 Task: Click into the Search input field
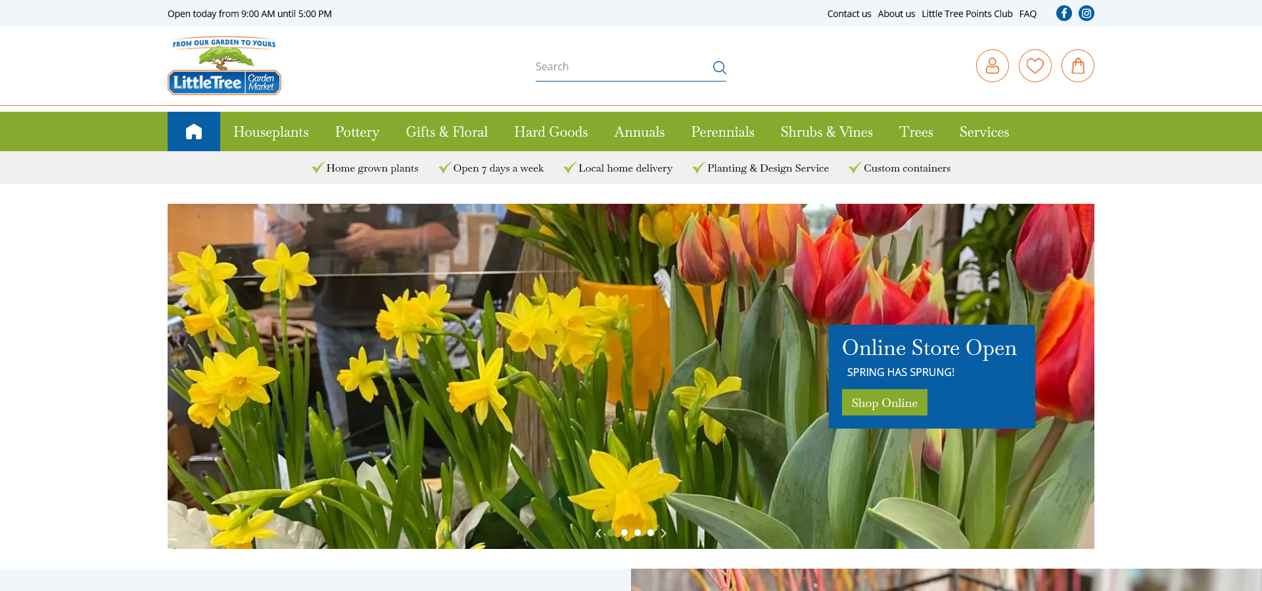pos(618,66)
